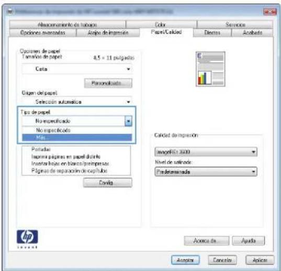
Task: Switch to the Efectos tab
Action: [212, 32]
